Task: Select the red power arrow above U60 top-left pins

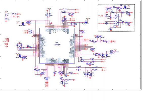Action: click(47, 11)
